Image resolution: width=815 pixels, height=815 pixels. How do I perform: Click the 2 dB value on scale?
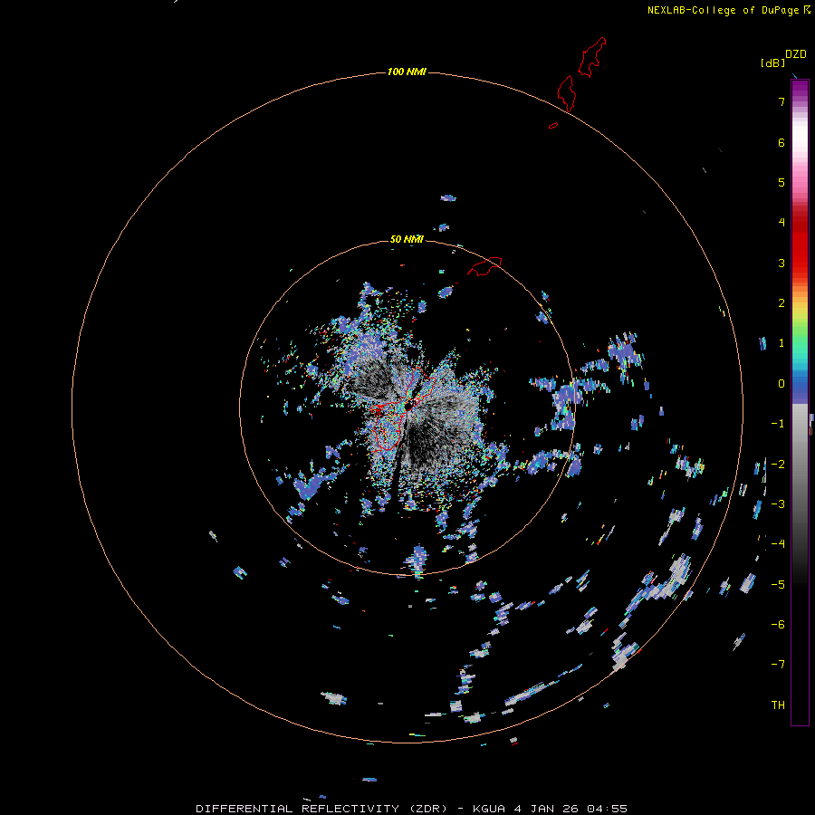click(781, 303)
